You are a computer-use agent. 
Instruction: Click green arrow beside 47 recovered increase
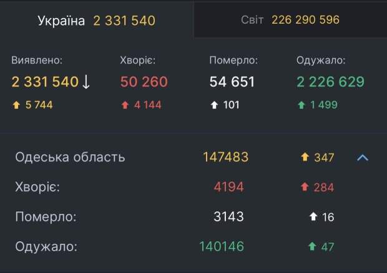tap(312, 247)
